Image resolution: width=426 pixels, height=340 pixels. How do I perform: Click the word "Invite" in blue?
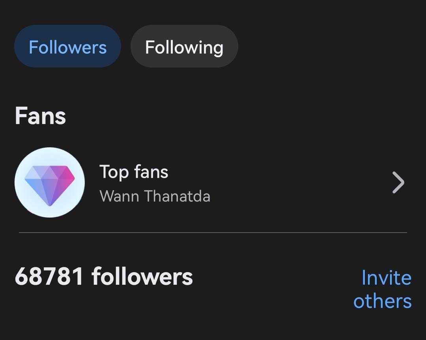386,278
